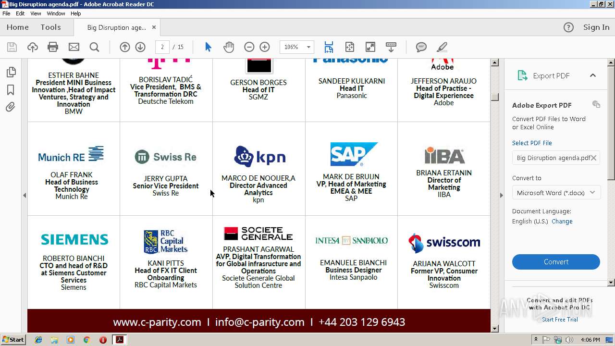Click the Opera browser taskbar icon
The image size is (615, 346).
click(x=103, y=340)
